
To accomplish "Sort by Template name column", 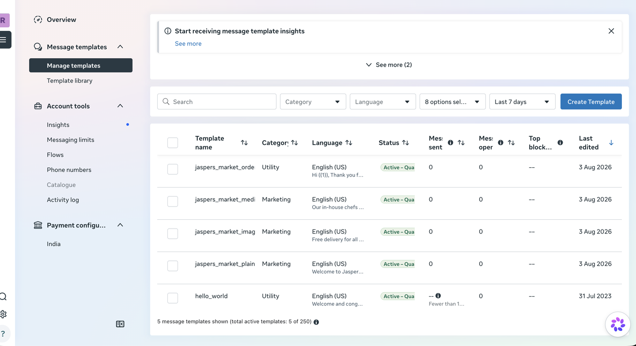I will (244, 143).
